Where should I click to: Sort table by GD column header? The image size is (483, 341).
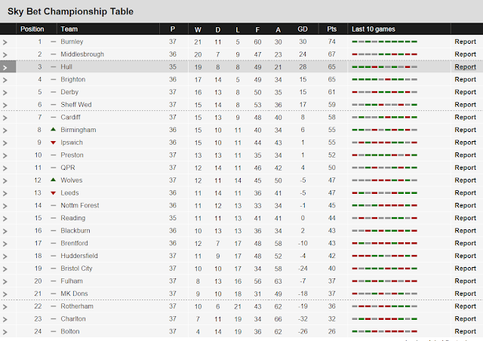tap(302, 29)
